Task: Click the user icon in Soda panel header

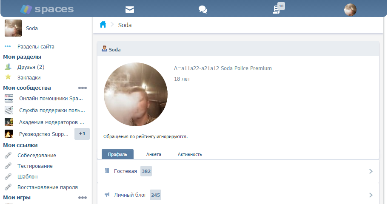Action: tap(104, 49)
